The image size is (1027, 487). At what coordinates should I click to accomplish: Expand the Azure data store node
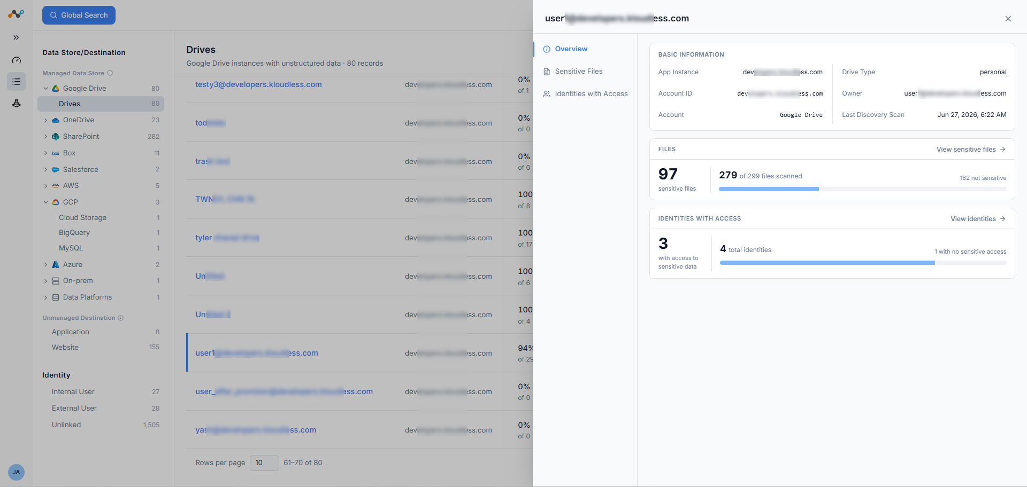pos(45,265)
